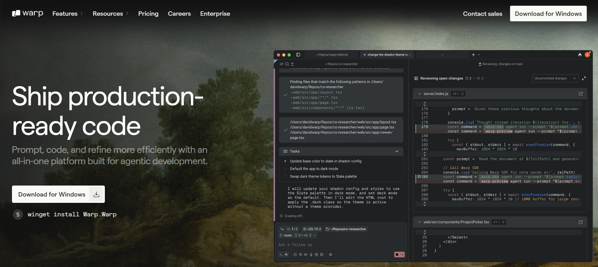Select 'Default the app to dark mode' task bullet
The image size is (598, 267).
(285, 169)
